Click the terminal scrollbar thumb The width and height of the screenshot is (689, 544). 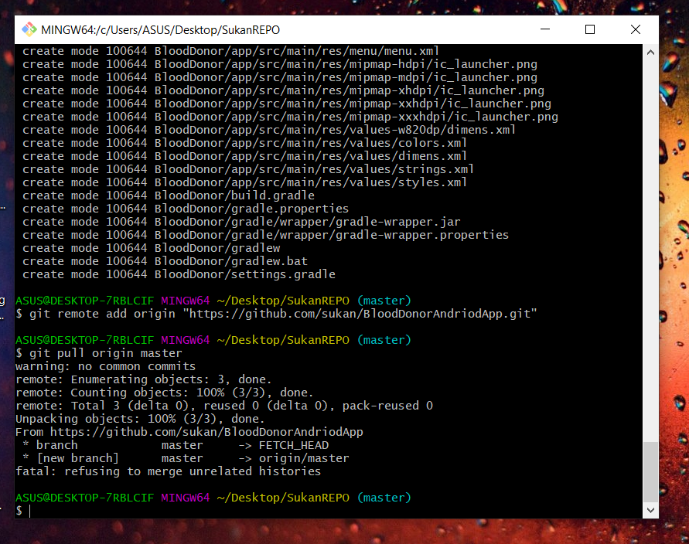651,472
